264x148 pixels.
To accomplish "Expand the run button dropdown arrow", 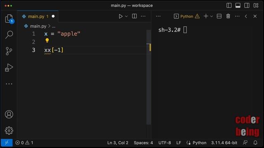I will [126, 16].
